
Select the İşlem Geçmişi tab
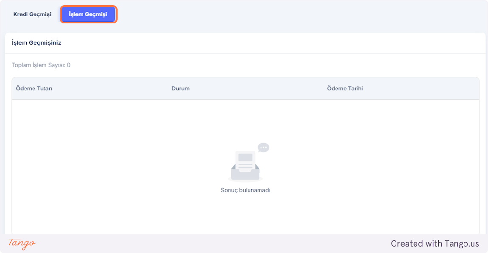coord(88,14)
